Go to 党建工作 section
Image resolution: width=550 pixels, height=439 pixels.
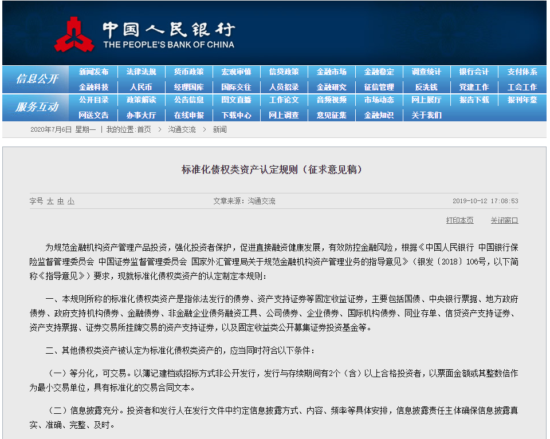pos(474,87)
